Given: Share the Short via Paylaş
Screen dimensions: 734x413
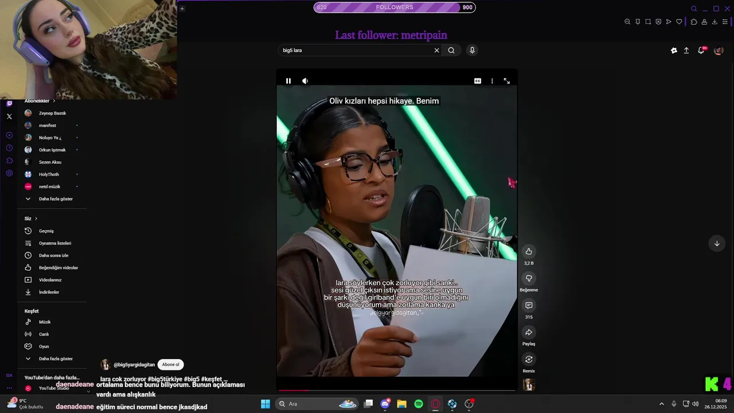Looking at the screenshot, I should coord(529,332).
